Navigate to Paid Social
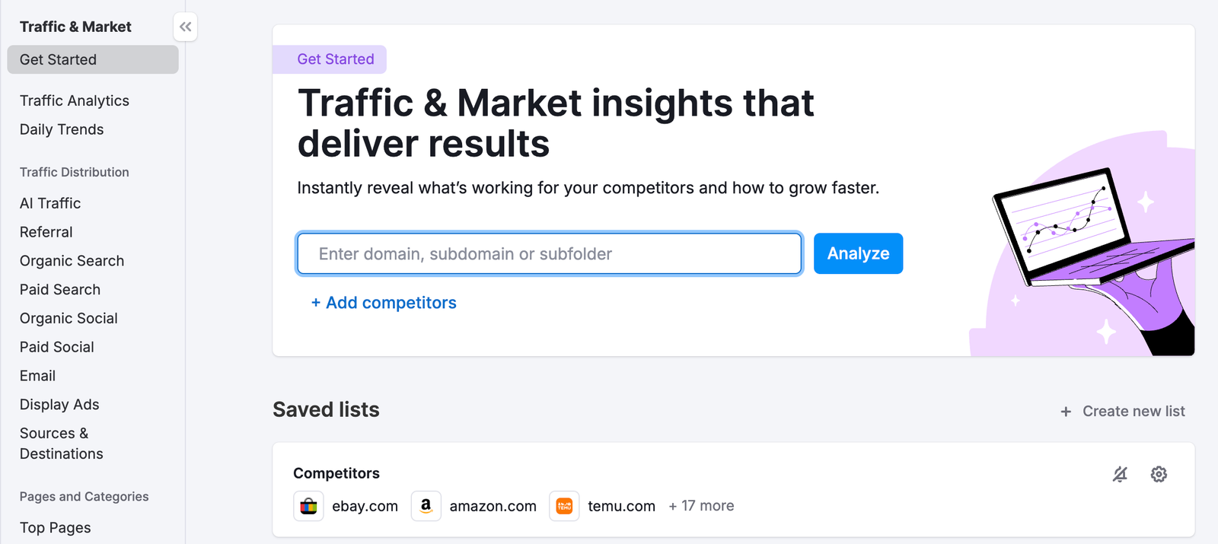 (x=57, y=347)
